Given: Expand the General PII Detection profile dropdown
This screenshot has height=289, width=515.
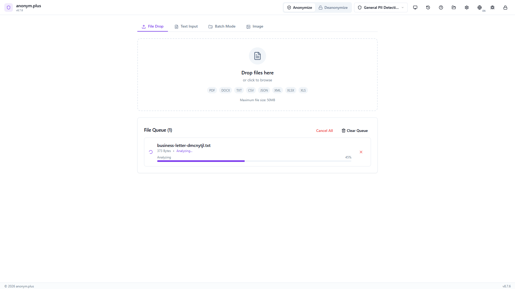Looking at the screenshot, I should point(381,7).
